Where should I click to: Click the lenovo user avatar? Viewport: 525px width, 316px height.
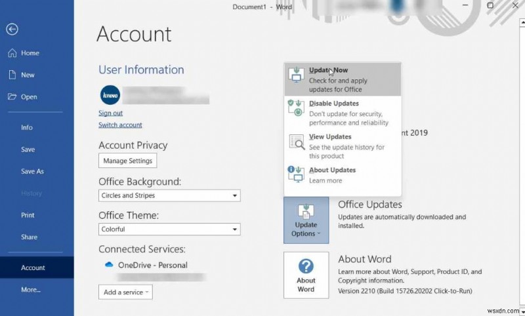(x=110, y=95)
